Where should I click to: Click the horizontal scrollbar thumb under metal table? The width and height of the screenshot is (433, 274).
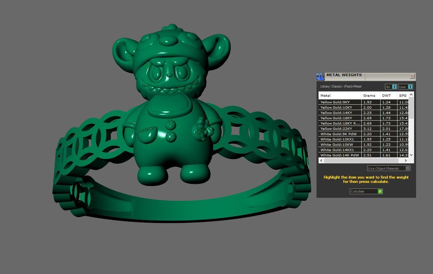361,160
